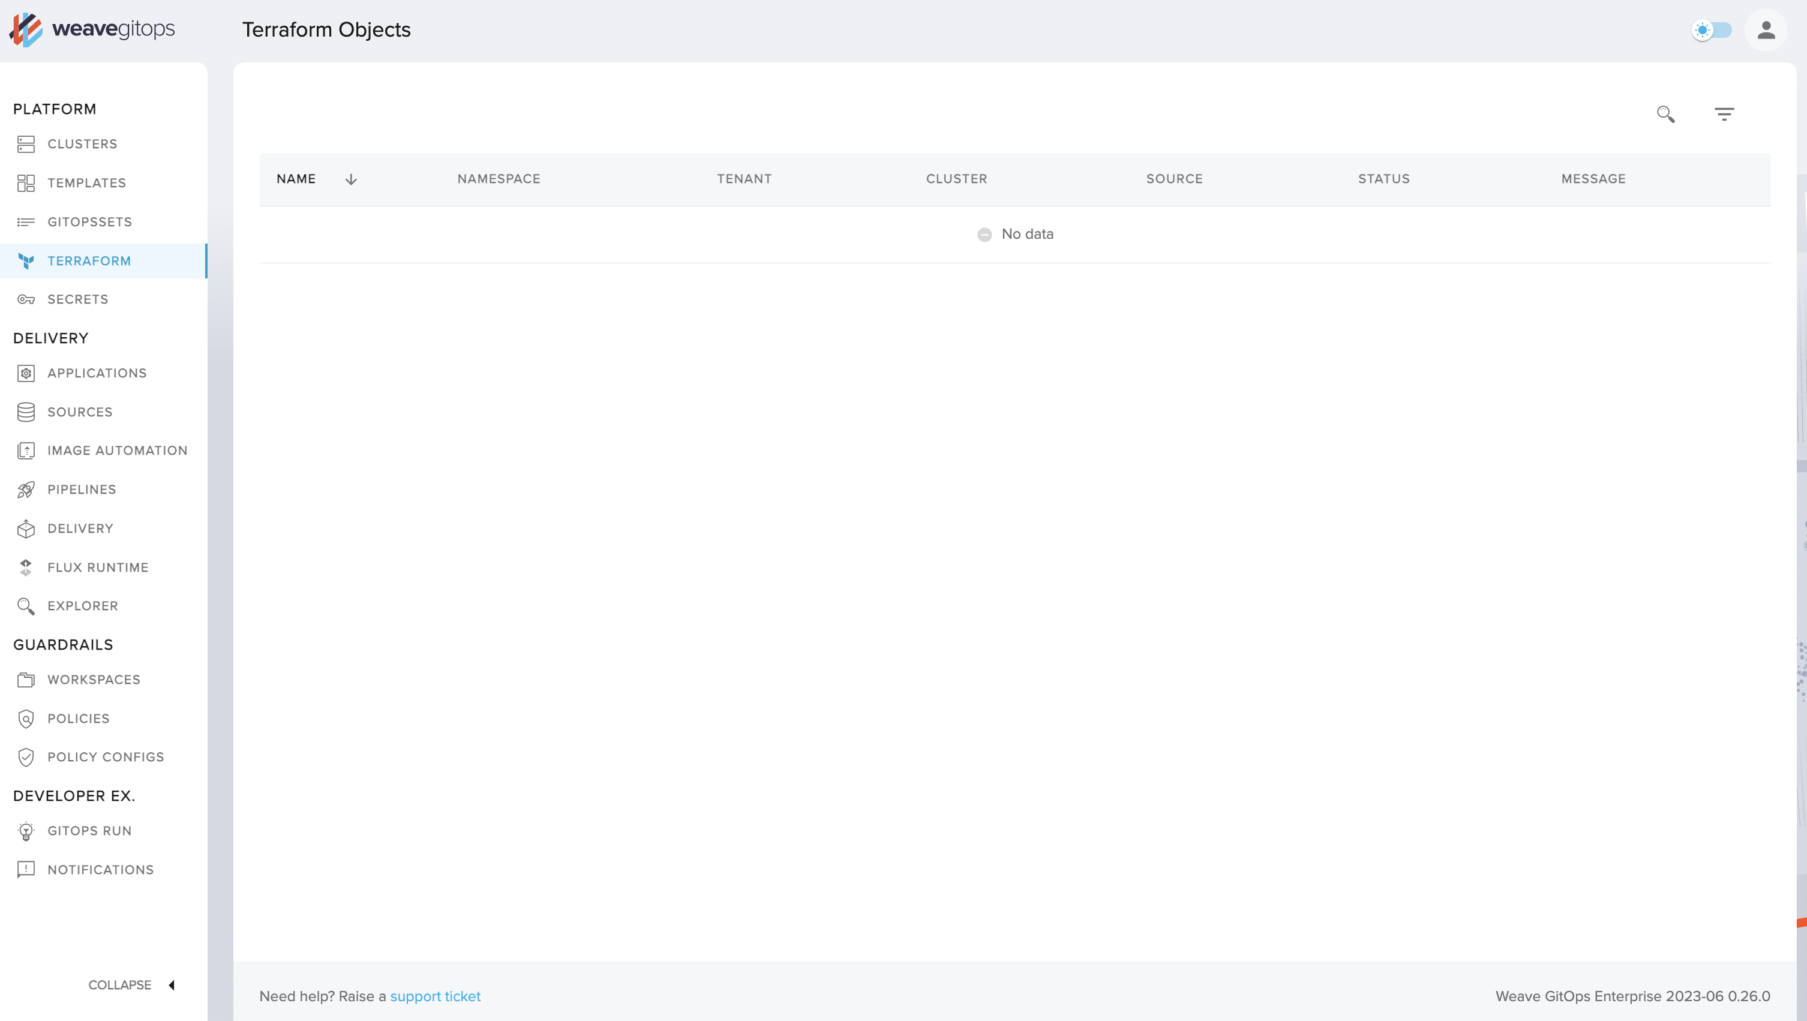Open the Delivery section menu
The width and height of the screenshot is (1807, 1021).
pos(80,527)
